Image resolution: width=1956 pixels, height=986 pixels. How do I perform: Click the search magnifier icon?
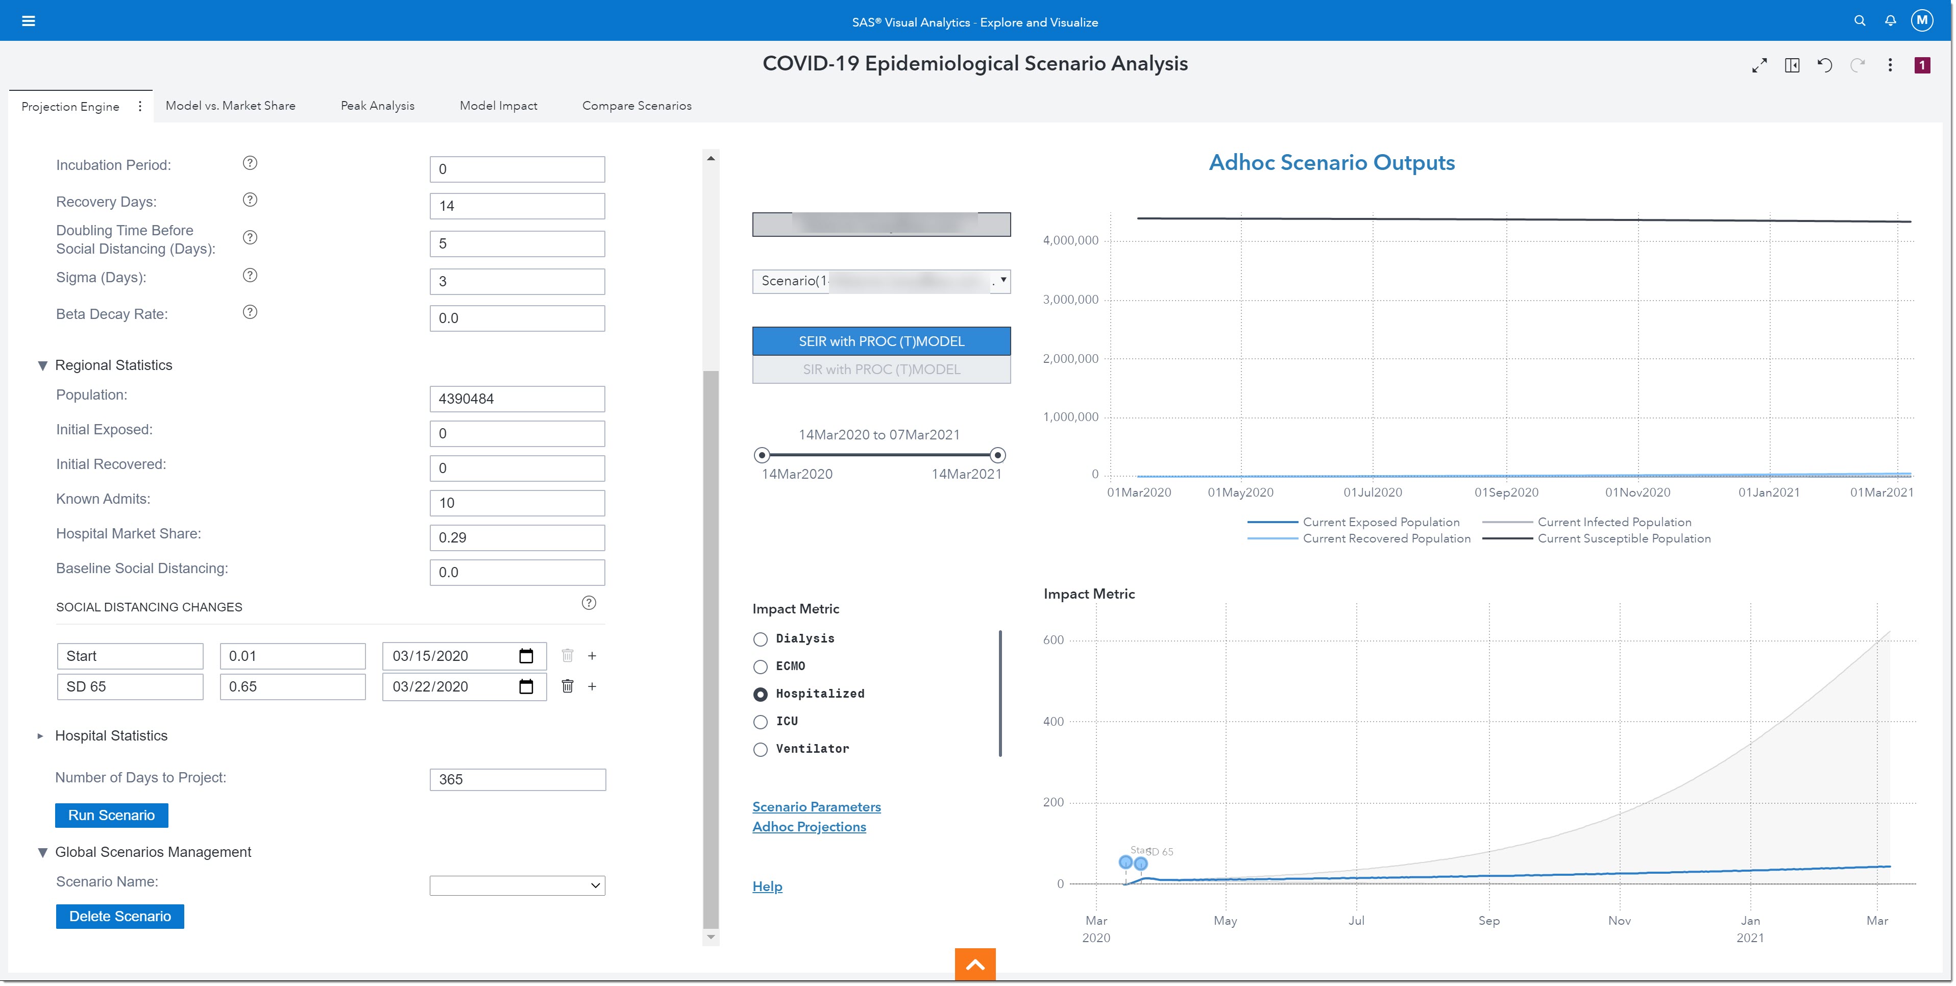1859,20
